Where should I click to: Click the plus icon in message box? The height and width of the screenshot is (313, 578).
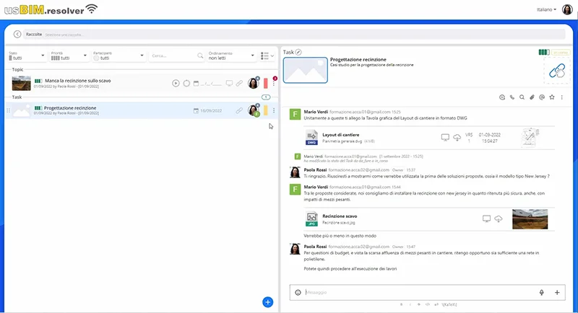point(557,292)
